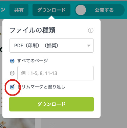Click the 公開する button

point(100,10)
